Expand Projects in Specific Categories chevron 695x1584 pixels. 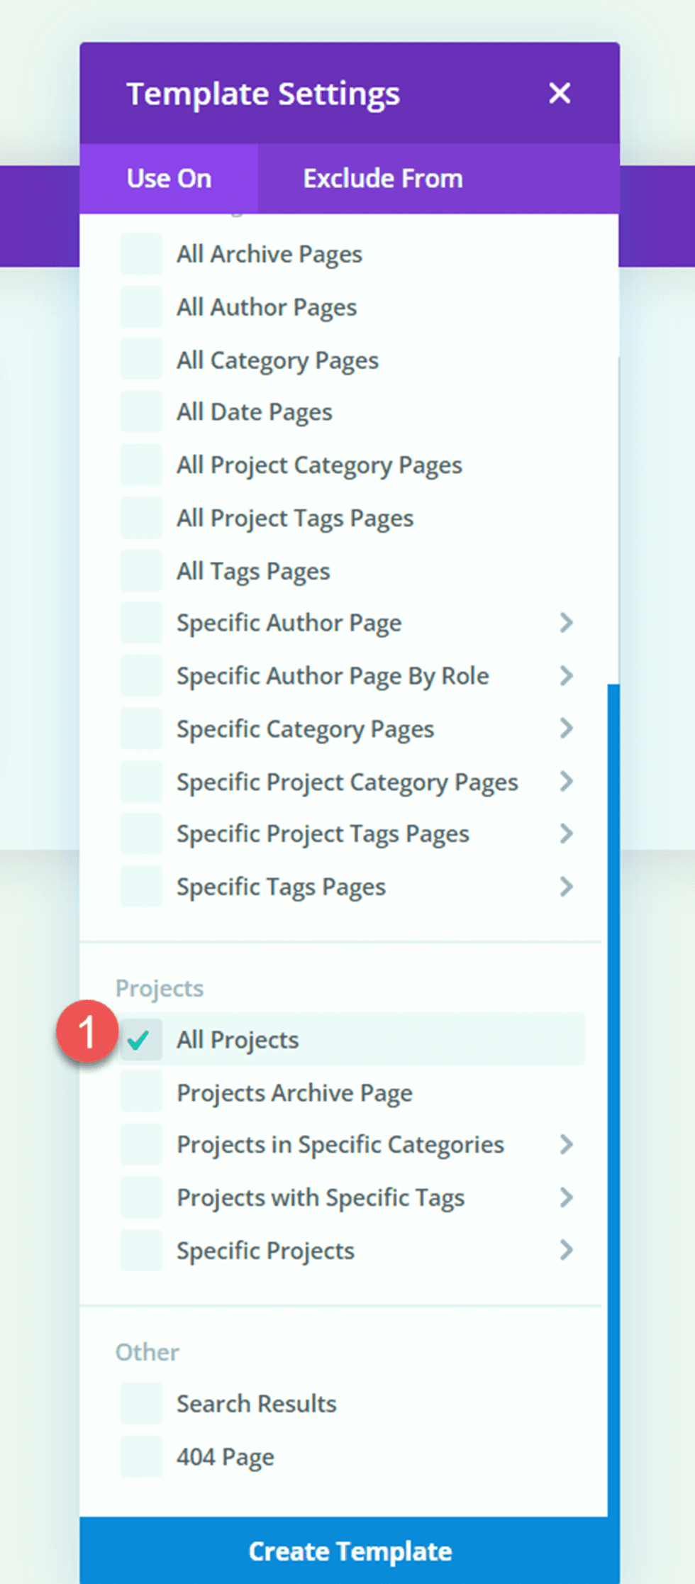pos(566,1144)
